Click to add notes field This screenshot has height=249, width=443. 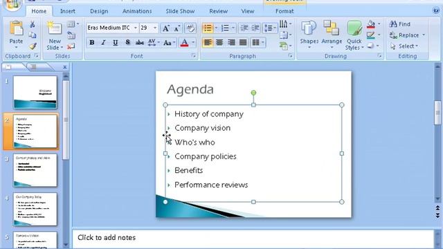click(x=253, y=239)
